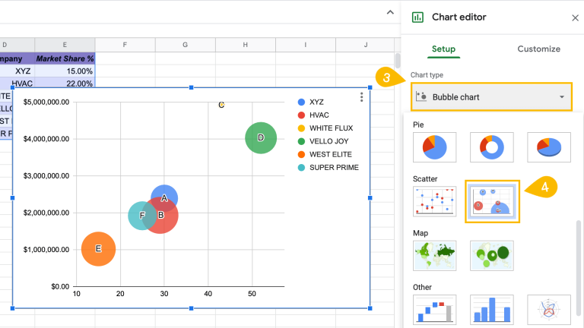Click the green bubble labeled D

[261, 137]
